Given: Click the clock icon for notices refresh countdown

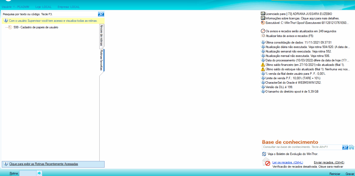Looking at the screenshot, I should coord(263,31).
